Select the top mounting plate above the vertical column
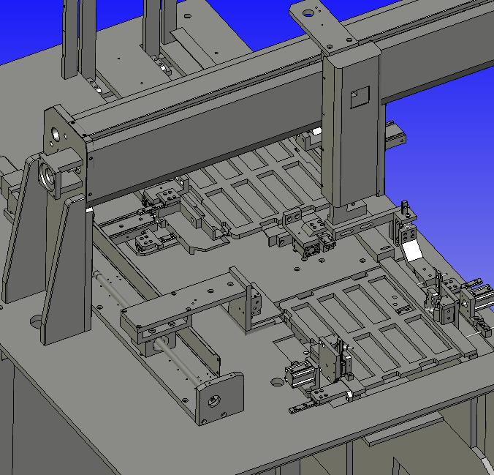Image resolution: width=494 pixels, height=475 pixels. [x=324, y=26]
